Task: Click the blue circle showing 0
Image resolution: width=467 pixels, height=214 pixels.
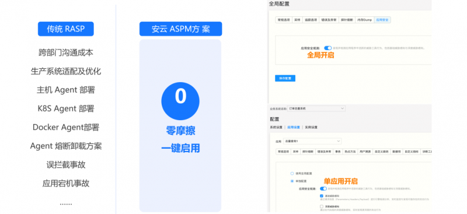Action: point(180,101)
